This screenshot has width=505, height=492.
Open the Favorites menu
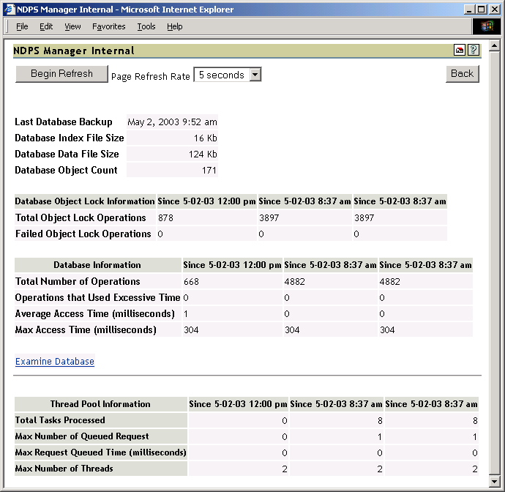[109, 26]
